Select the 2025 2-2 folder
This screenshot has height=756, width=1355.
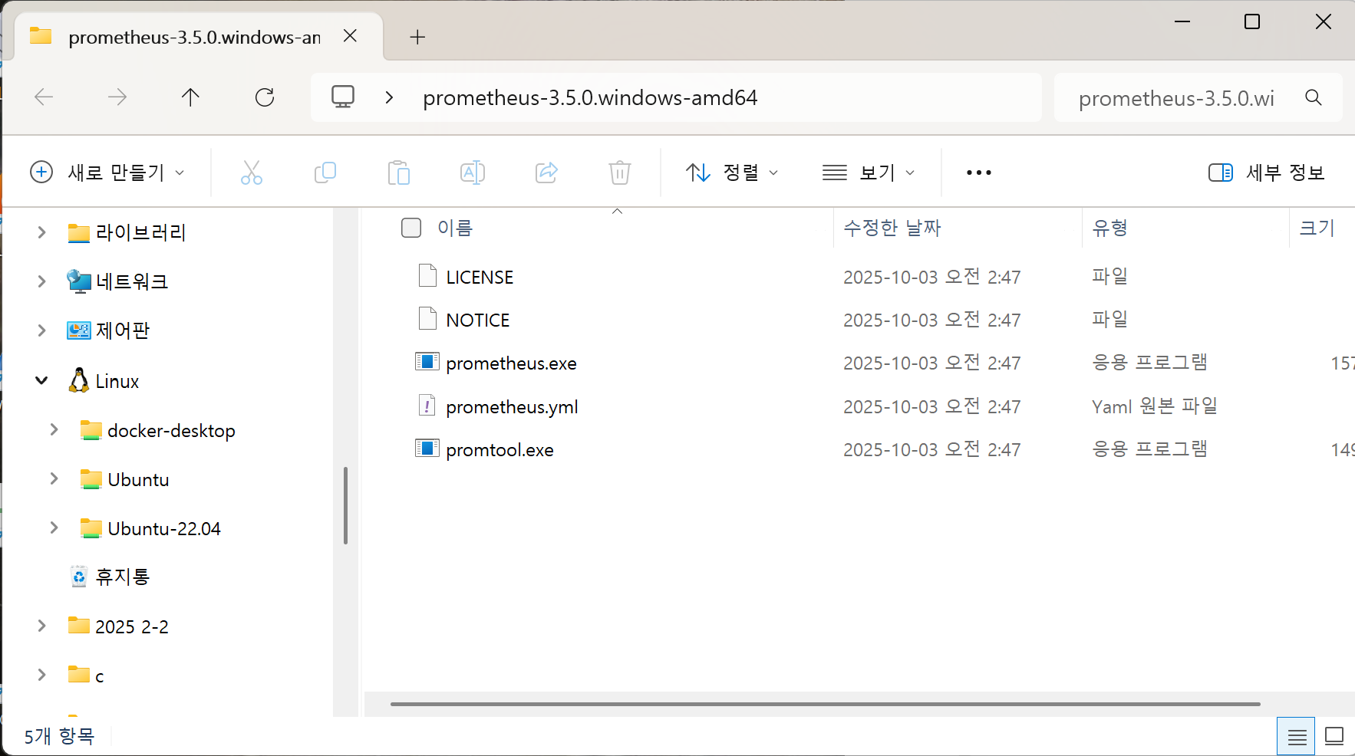pyautogui.click(x=118, y=626)
